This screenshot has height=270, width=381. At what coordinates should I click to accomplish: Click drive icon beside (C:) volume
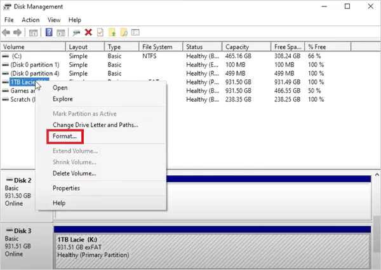5,56
